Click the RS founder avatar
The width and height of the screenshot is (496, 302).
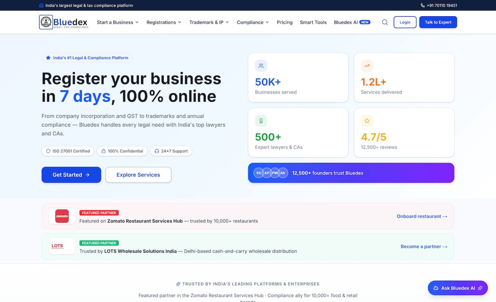click(x=258, y=173)
